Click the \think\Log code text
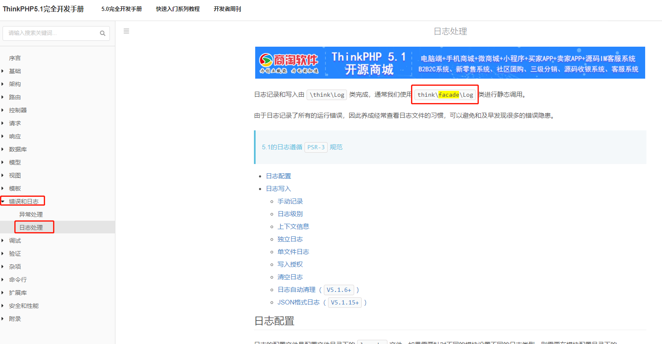Screen dimensions: 662x344 pos(327,95)
